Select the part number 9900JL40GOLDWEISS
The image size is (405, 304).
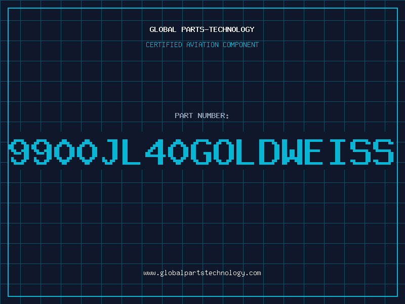202,151
